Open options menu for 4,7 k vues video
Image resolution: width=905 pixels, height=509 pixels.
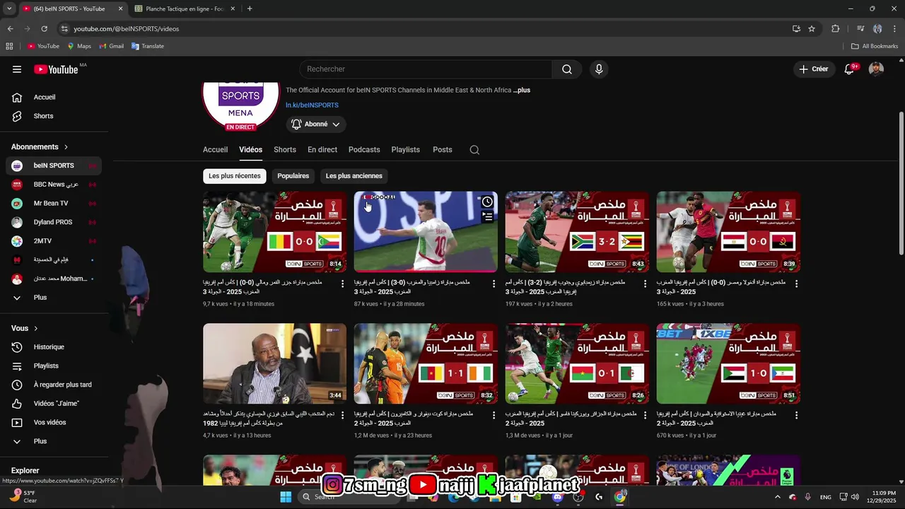(343, 415)
